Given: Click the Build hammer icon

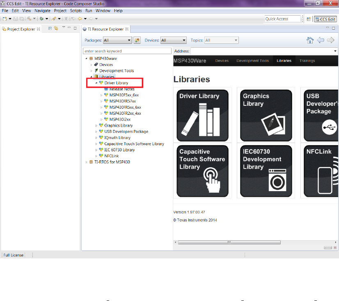Looking at the screenshot, I should pyautogui.click(x=29, y=18).
